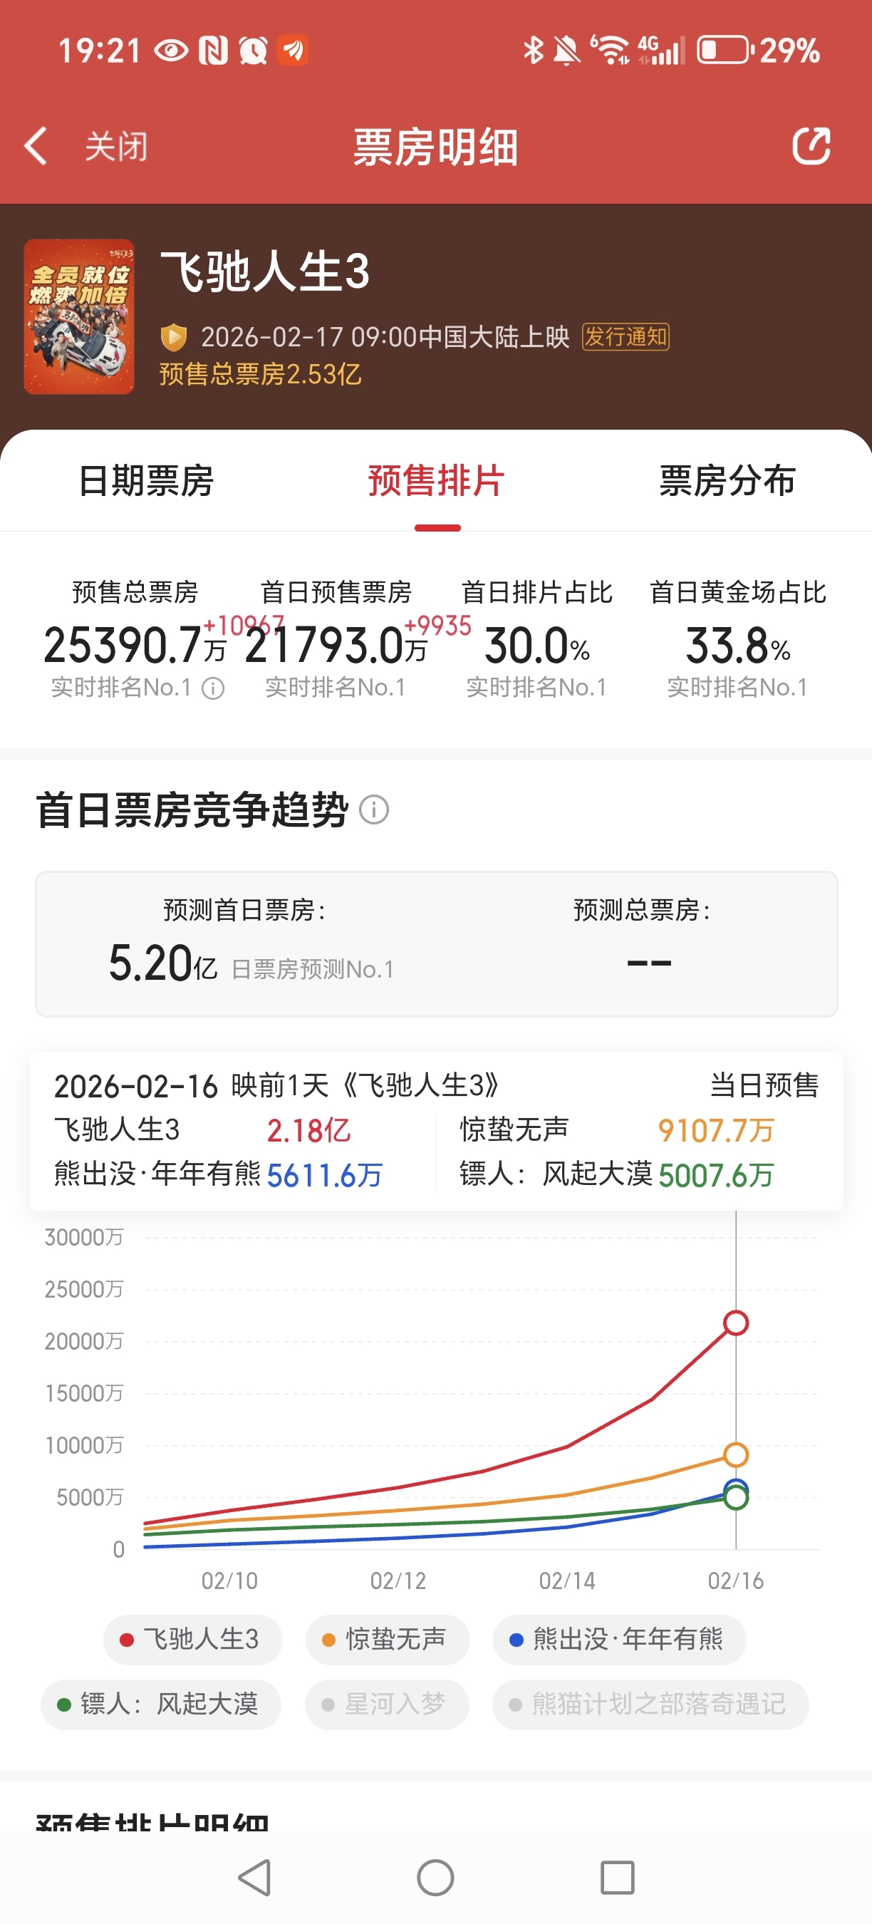This screenshot has width=872, height=1924.
Task: Toggle 熊出没·年年有熊 legend series
Action: pyautogui.click(x=619, y=1640)
